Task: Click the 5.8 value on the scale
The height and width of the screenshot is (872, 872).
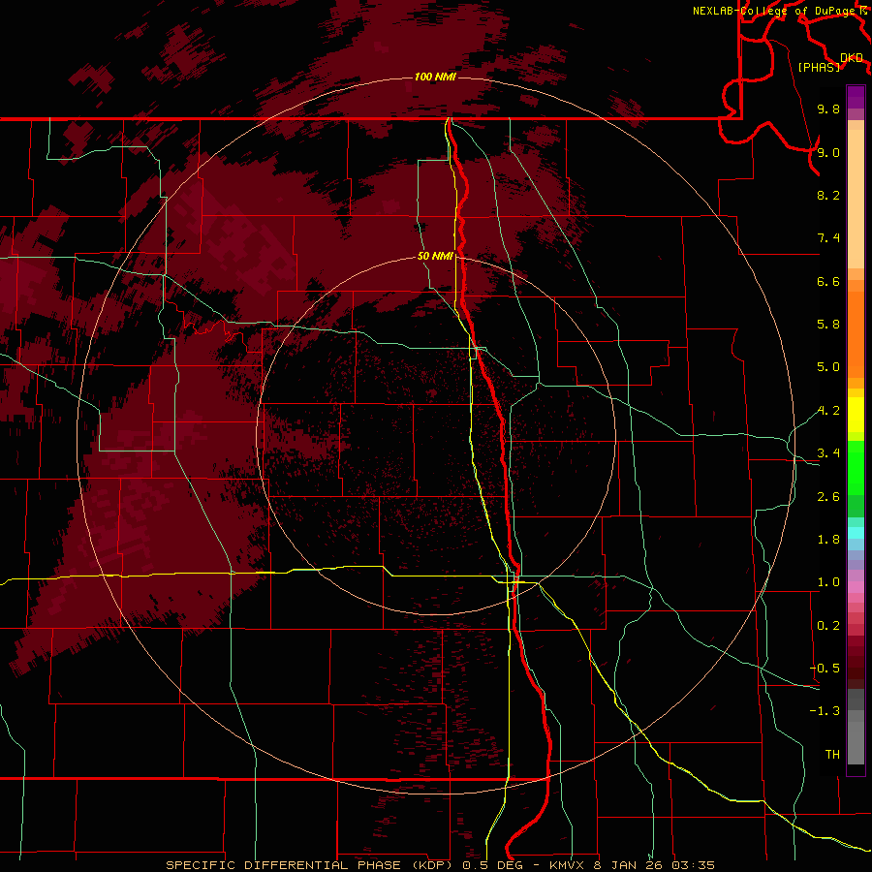Action: point(828,325)
